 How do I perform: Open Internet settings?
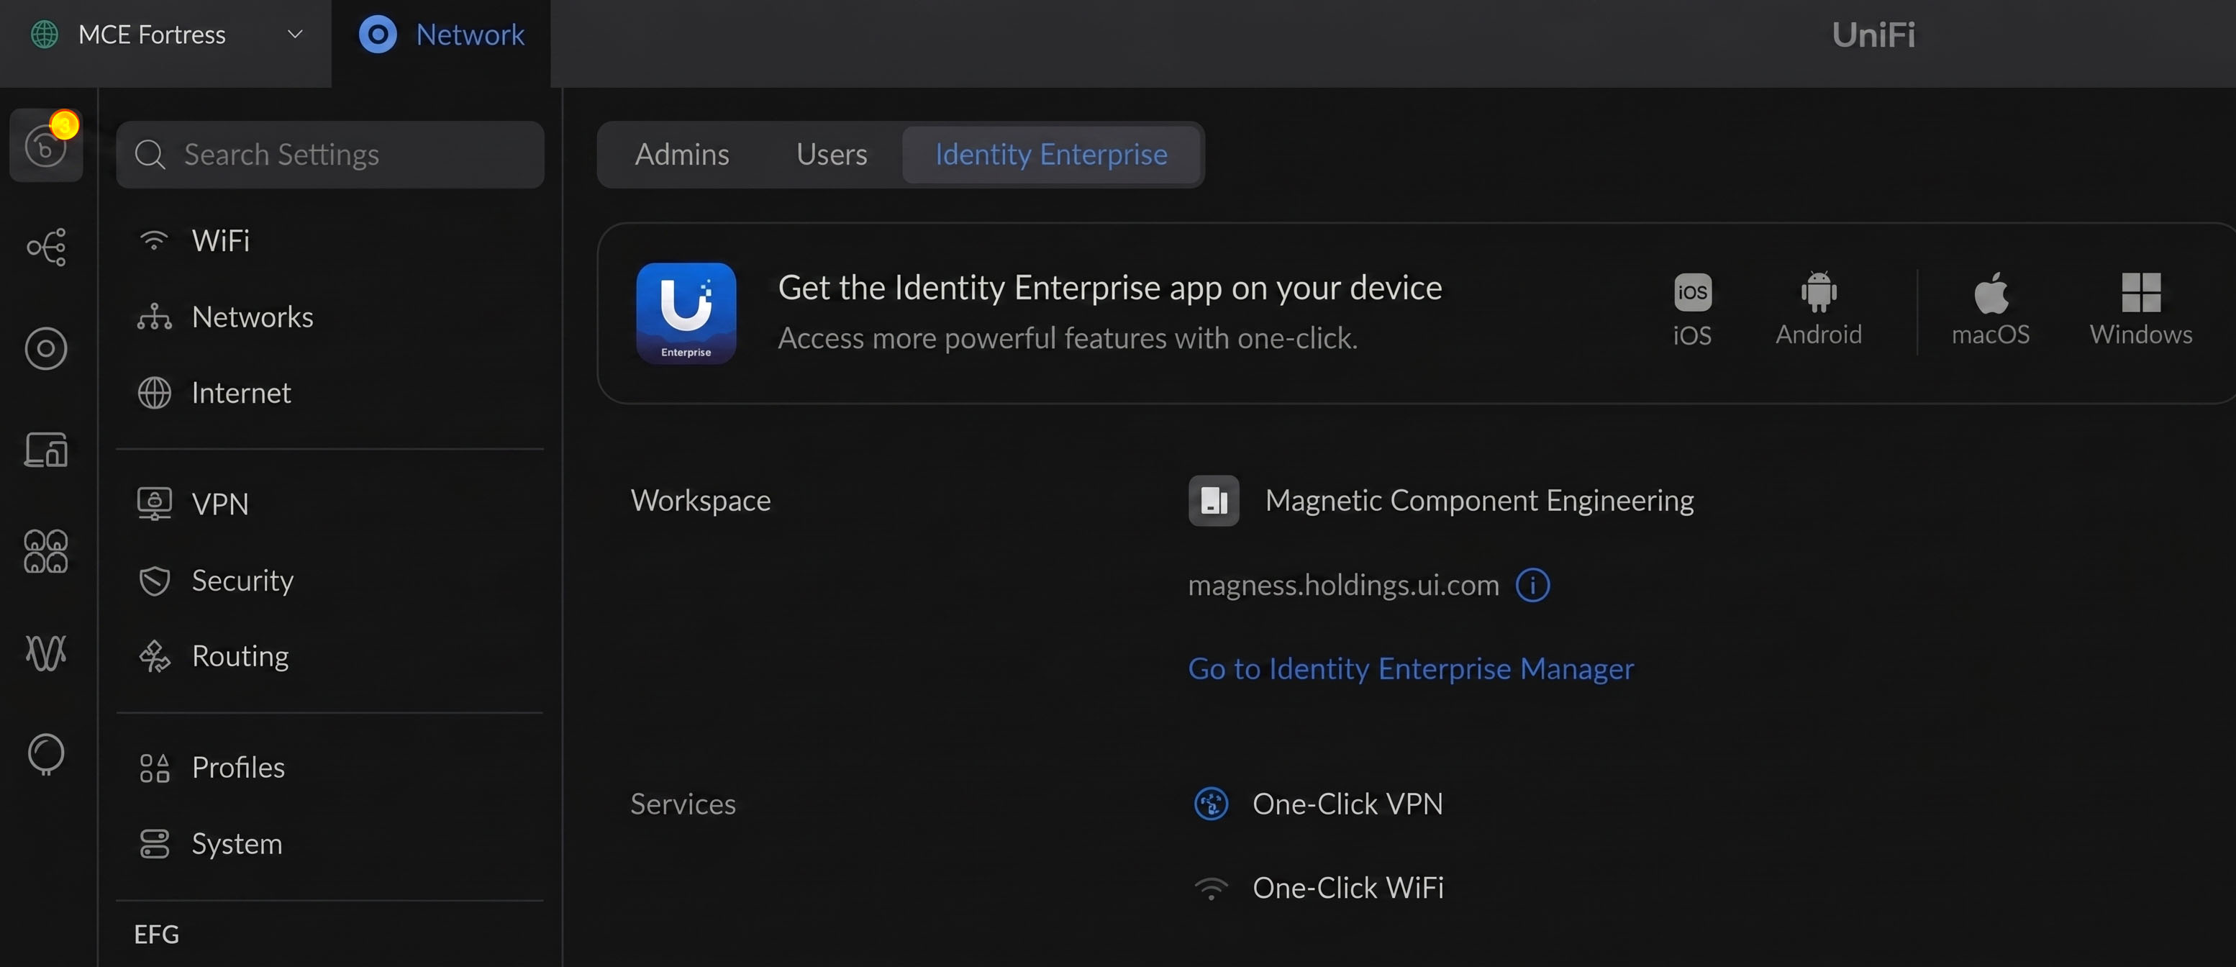pos(330,392)
